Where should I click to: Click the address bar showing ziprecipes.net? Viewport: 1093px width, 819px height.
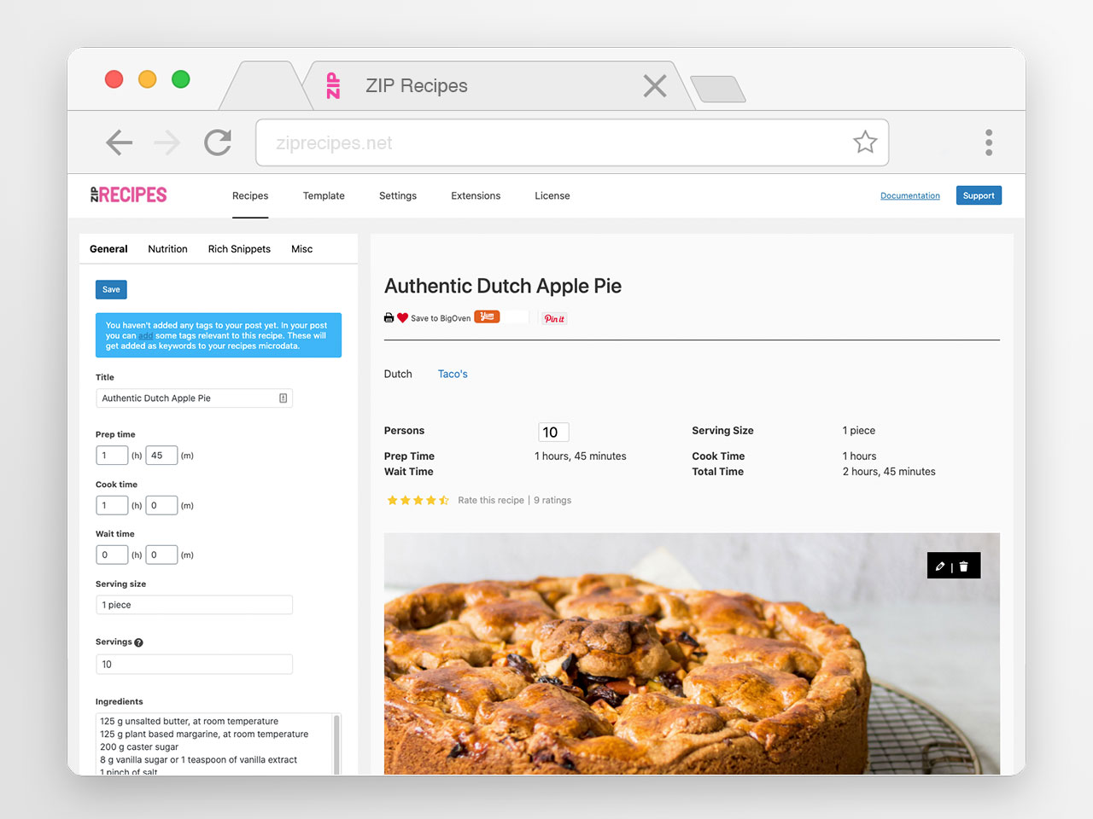(572, 142)
